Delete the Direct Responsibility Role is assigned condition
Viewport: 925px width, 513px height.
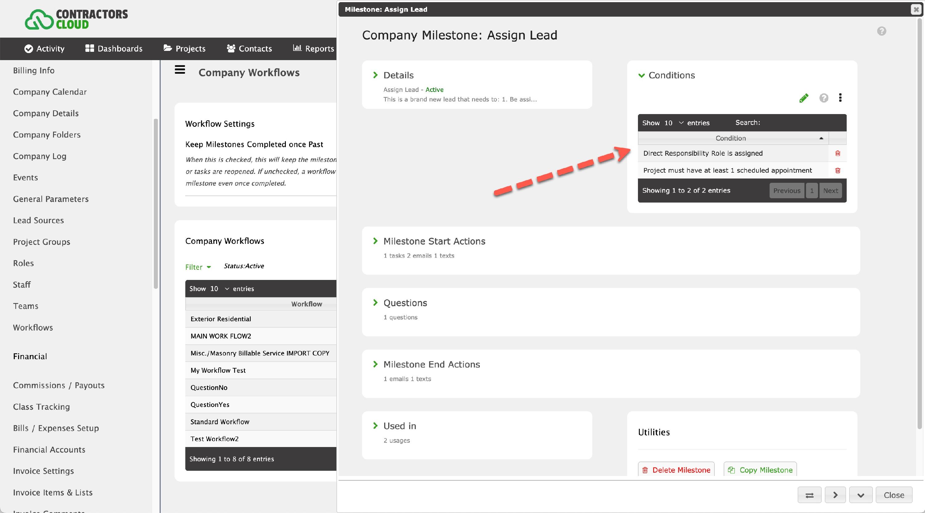pyautogui.click(x=837, y=153)
